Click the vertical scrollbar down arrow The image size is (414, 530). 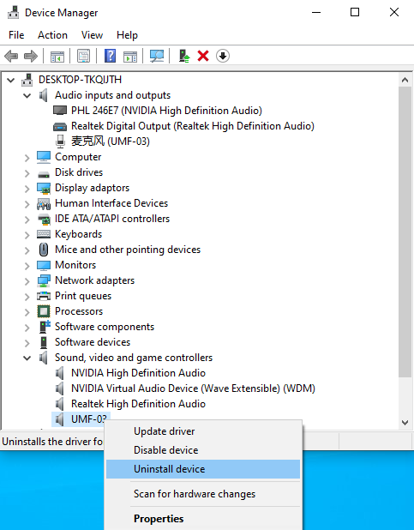coord(405,422)
